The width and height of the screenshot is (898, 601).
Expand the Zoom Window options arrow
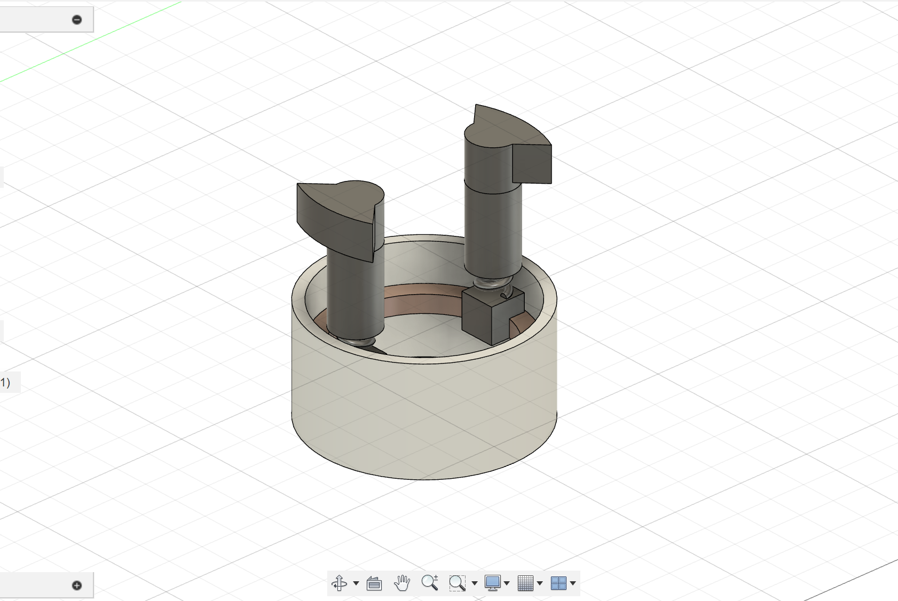pyautogui.click(x=474, y=583)
